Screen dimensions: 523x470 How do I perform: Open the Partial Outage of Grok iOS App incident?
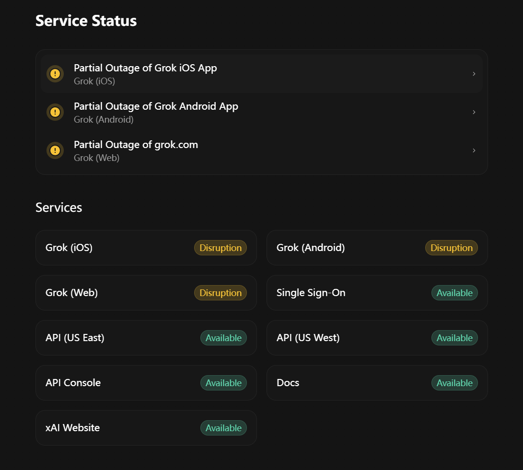click(262, 74)
